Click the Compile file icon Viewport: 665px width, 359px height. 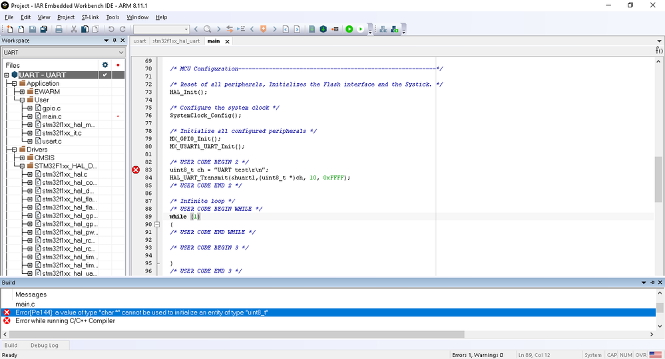[312, 29]
